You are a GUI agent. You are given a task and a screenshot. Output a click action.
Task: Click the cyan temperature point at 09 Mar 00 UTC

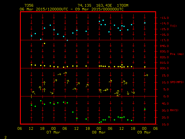[x=145, y=23]
